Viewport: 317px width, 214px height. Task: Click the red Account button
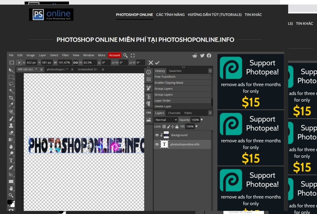(x=115, y=55)
